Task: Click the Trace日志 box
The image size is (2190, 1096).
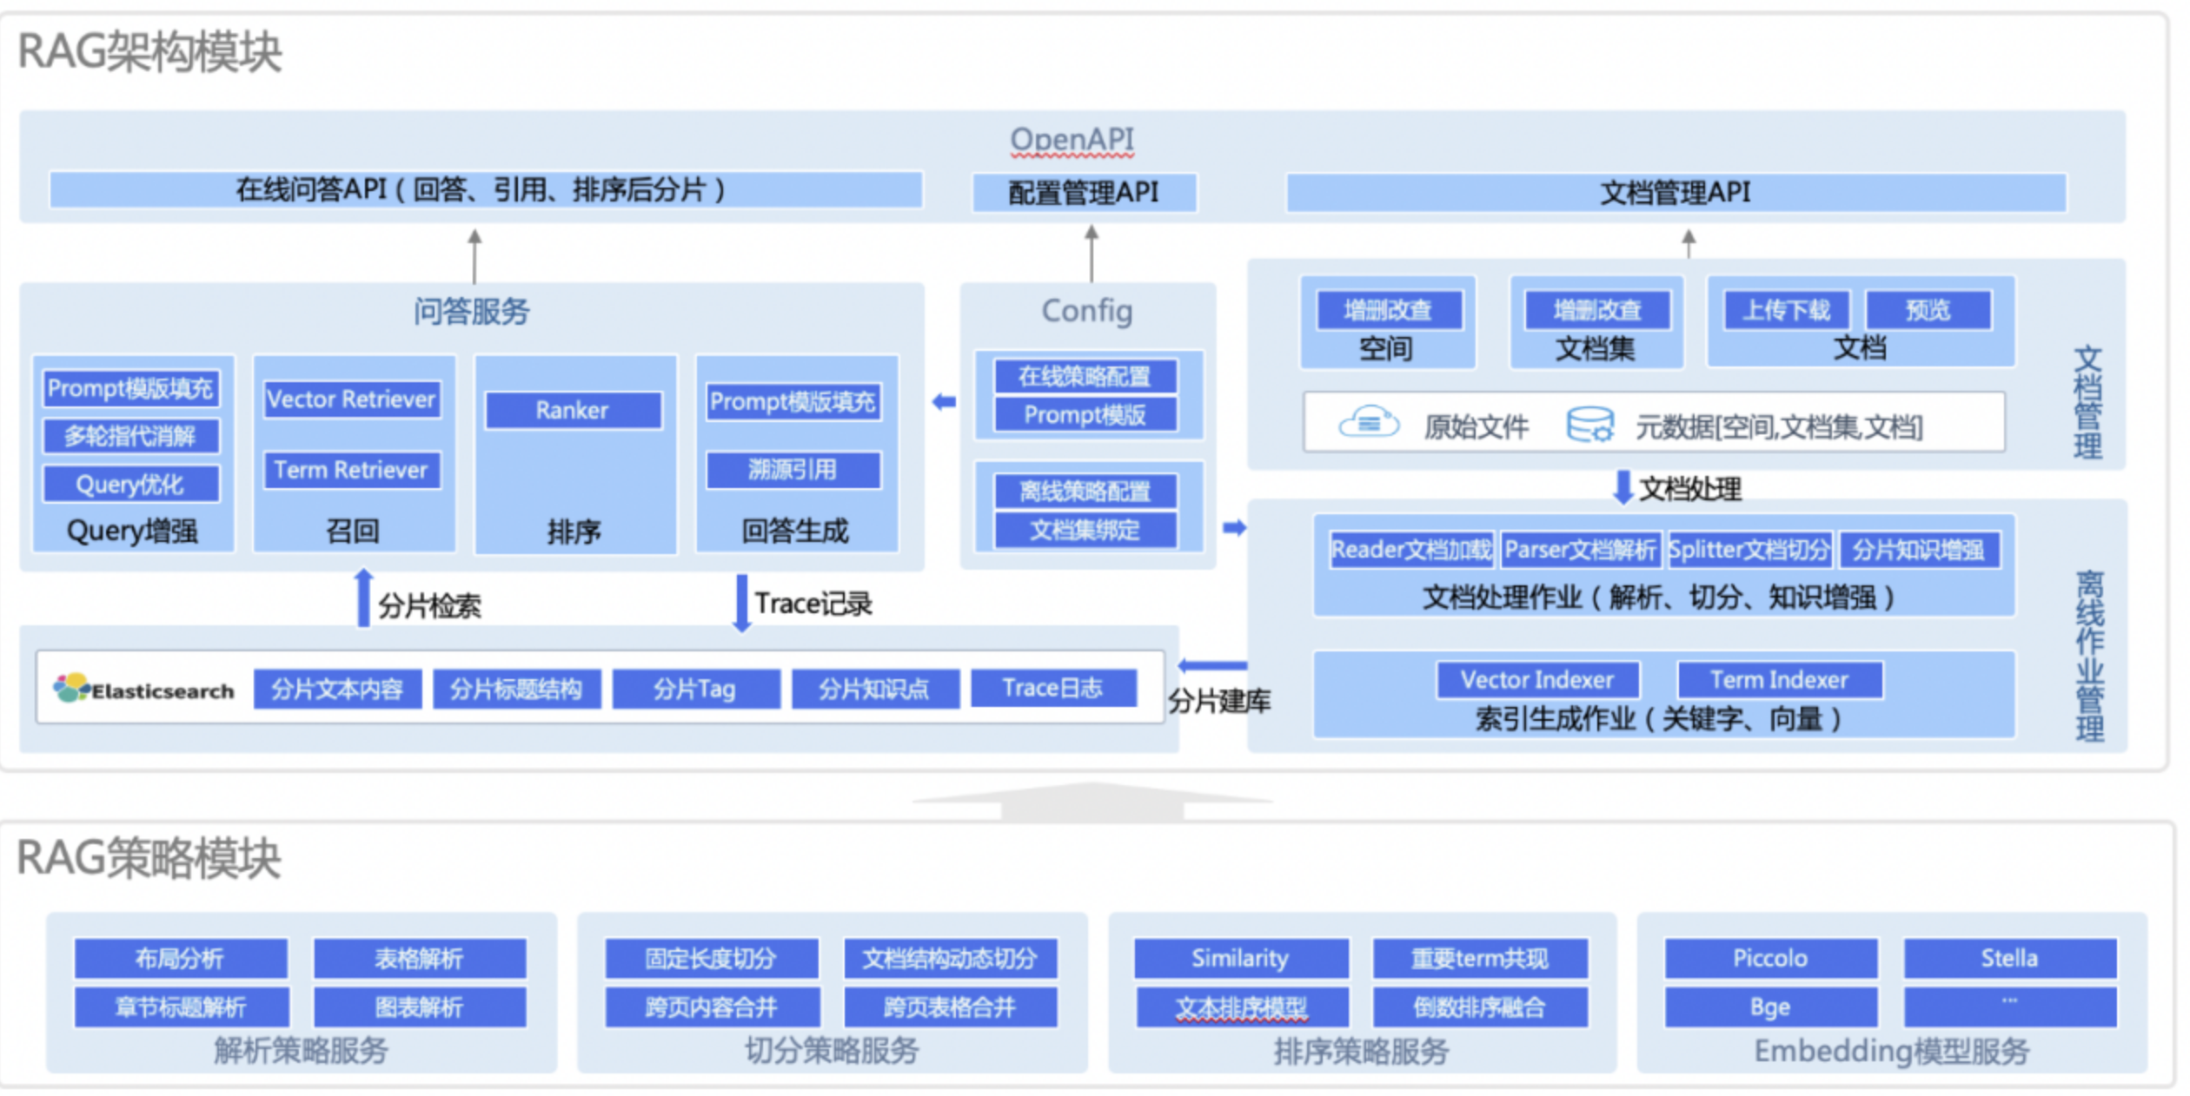Action: tap(1052, 688)
